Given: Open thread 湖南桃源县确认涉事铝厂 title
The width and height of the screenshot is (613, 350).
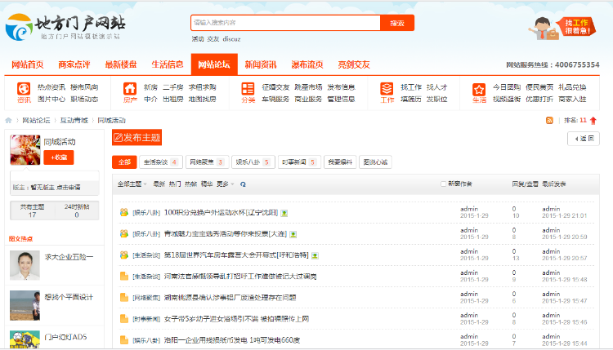Looking at the screenshot, I should 230,298.
